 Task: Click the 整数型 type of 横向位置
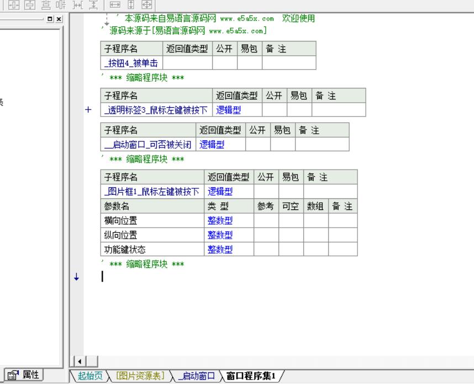(x=220, y=220)
